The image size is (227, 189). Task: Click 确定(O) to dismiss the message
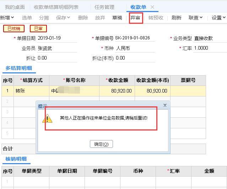(101, 144)
